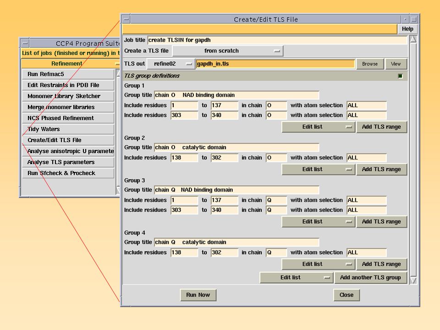
Task: Select Analyse TLS parameters task
Action: point(68,162)
